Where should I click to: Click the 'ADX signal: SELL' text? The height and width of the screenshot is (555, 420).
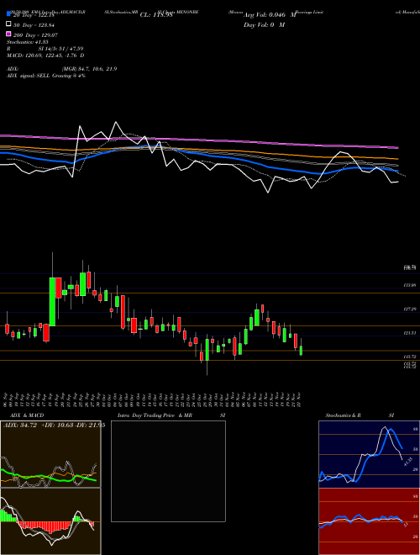[29, 76]
